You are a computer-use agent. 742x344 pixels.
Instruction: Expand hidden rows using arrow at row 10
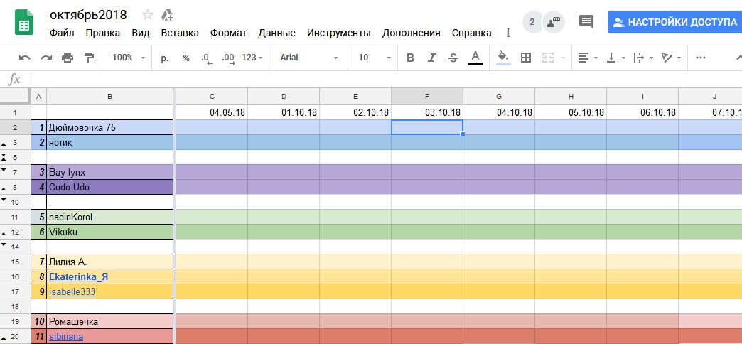pos(4,200)
